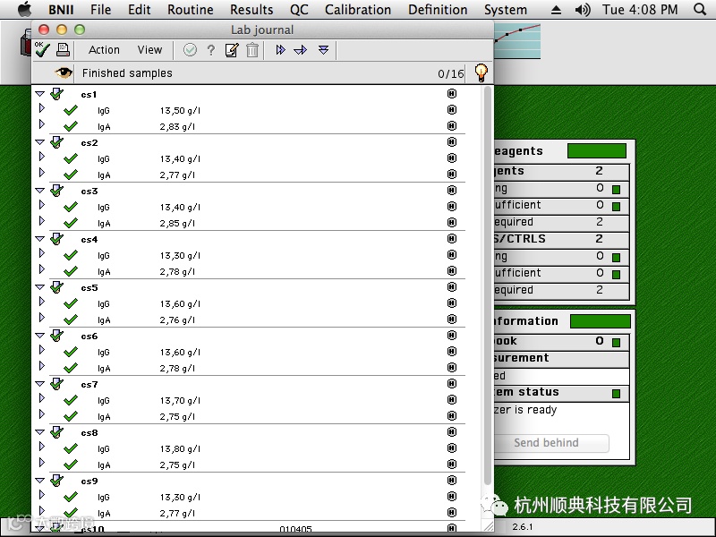Viewport: 716px width, 537px height.
Task: Click the eject icon in menu bar
Action: click(556, 10)
